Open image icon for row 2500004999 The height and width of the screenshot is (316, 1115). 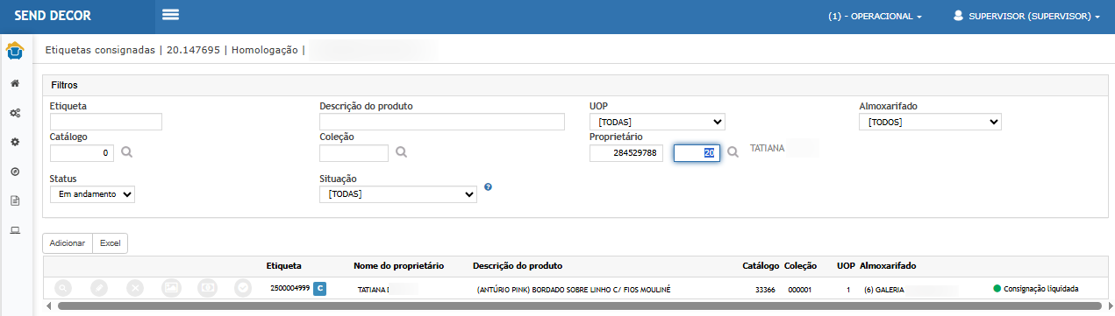pyautogui.click(x=171, y=287)
